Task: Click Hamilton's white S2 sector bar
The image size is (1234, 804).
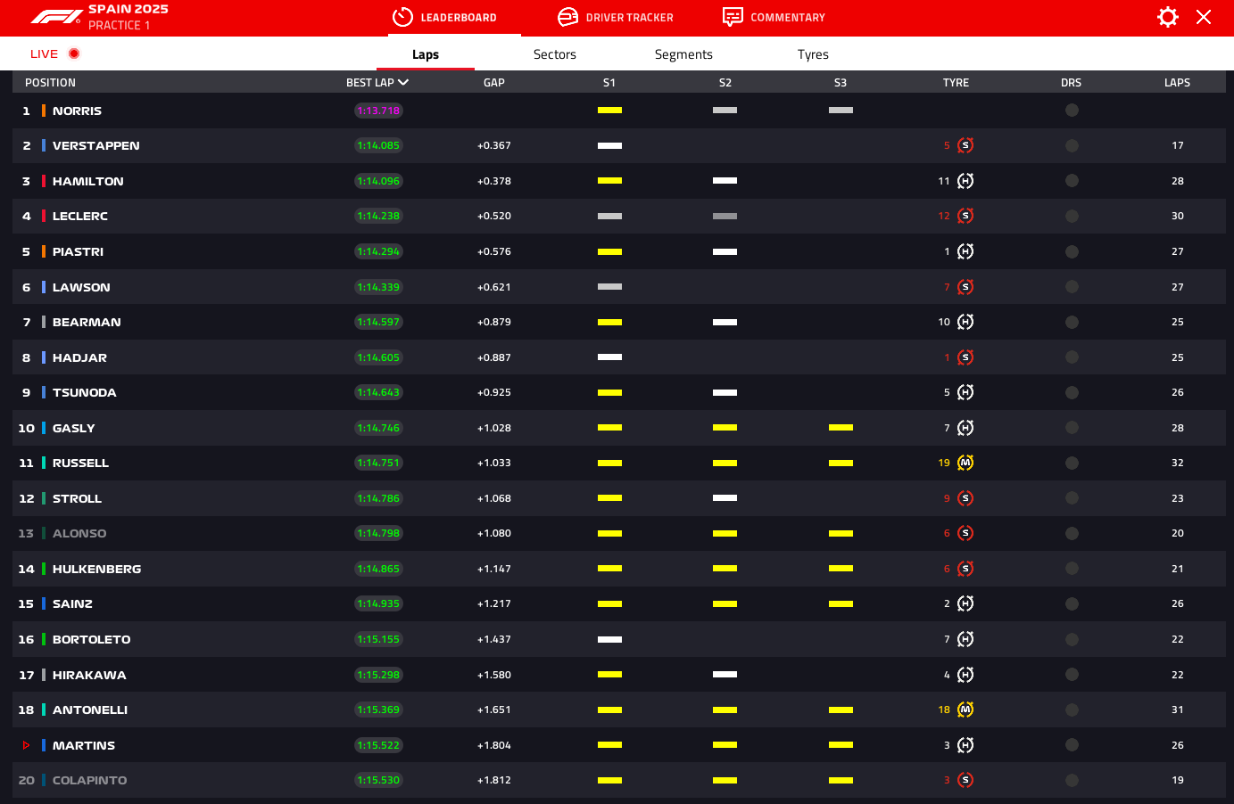Action: (x=725, y=181)
